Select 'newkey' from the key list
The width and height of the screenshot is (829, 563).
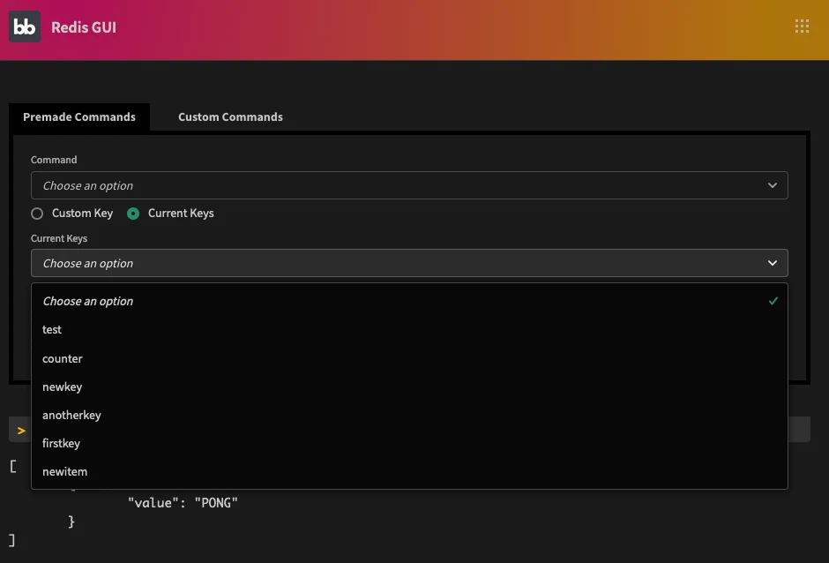[409, 387]
